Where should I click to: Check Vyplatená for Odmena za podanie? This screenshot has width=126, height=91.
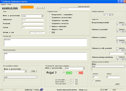[x=117, y=29]
